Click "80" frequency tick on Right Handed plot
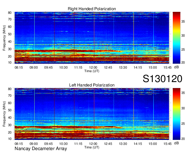 [10, 13]
